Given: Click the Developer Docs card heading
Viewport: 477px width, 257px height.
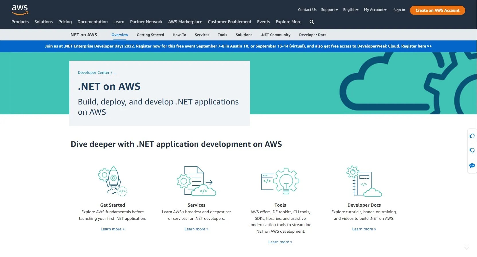Looking at the screenshot, I should (364, 205).
